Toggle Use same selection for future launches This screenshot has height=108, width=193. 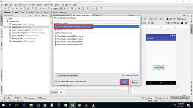[56, 81]
